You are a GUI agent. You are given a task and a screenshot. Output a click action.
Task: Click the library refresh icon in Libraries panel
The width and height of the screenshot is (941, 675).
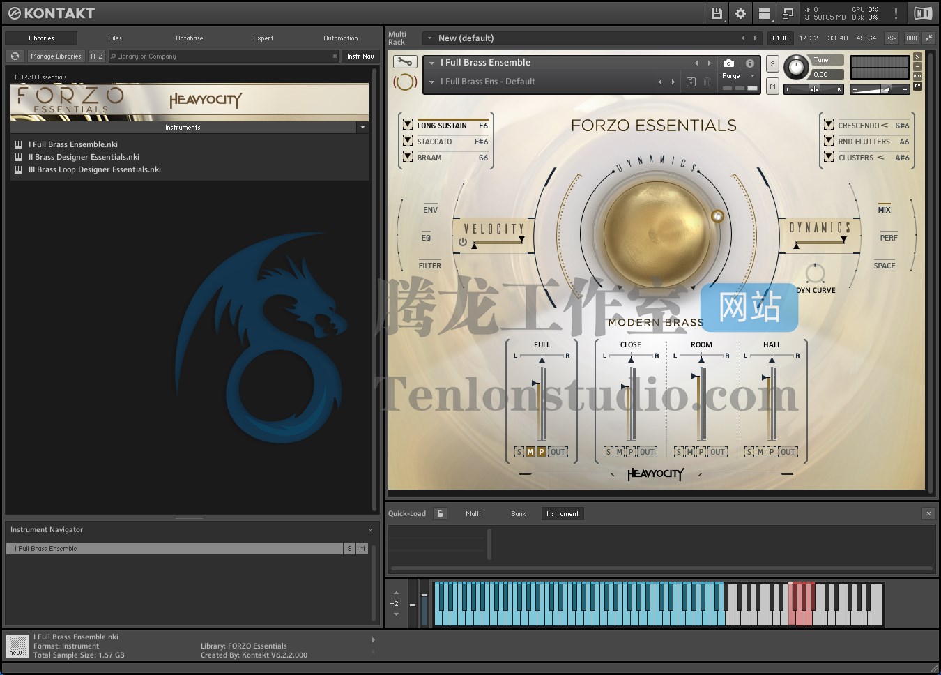[x=15, y=56]
